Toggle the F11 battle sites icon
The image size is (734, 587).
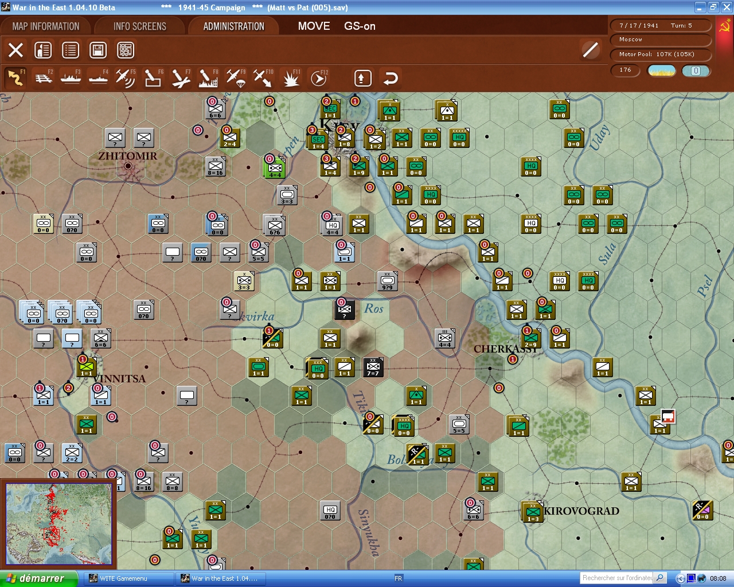pyautogui.click(x=291, y=78)
